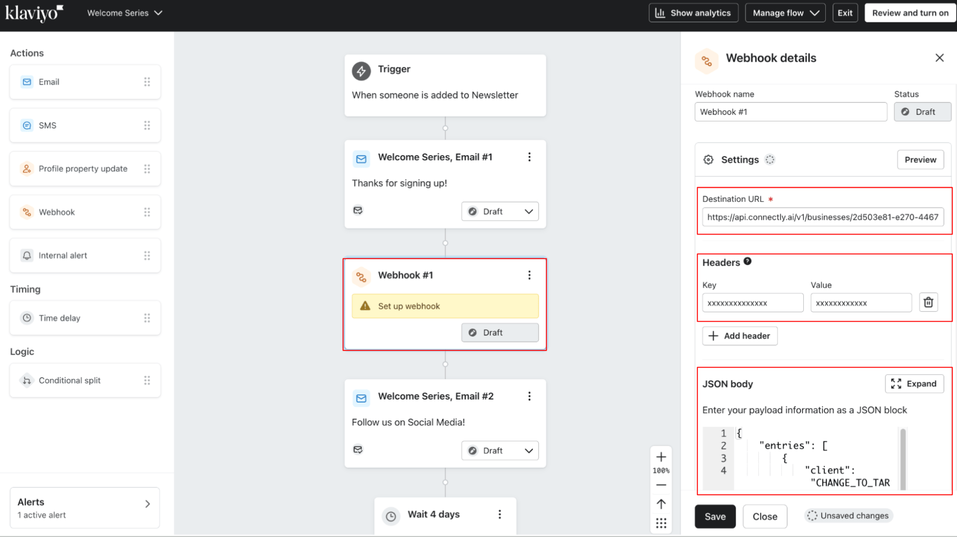957x537 pixels.
Task: Click the Webhook details header icon
Action: tap(706, 61)
